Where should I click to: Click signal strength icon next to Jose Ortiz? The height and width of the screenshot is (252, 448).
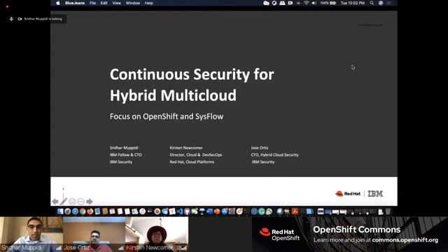(121, 248)
